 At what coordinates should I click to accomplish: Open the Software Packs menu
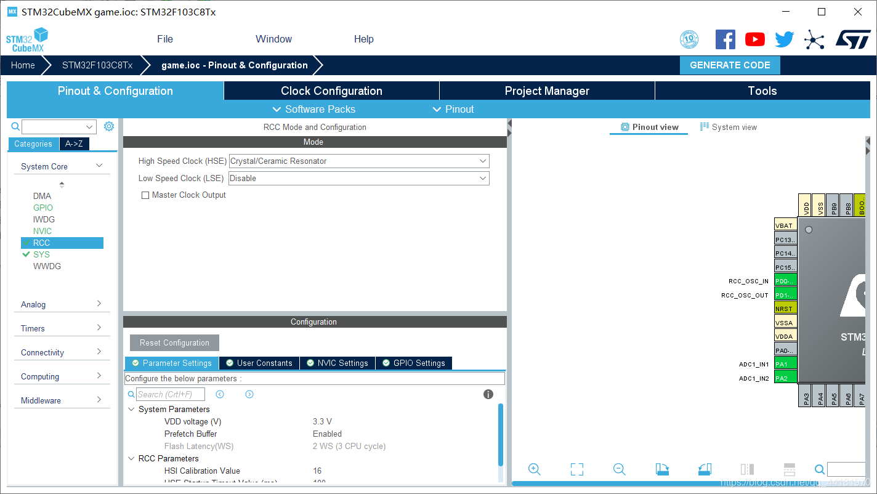pos(314,109)
